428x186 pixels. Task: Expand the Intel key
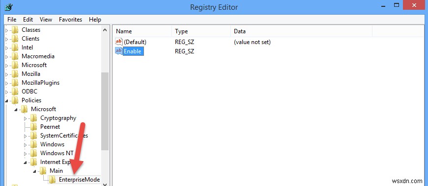pos(7,48)
